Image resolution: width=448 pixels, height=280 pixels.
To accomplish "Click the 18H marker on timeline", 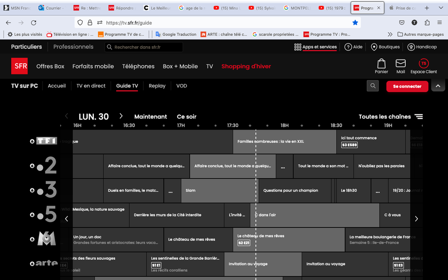I will [284, 126].
